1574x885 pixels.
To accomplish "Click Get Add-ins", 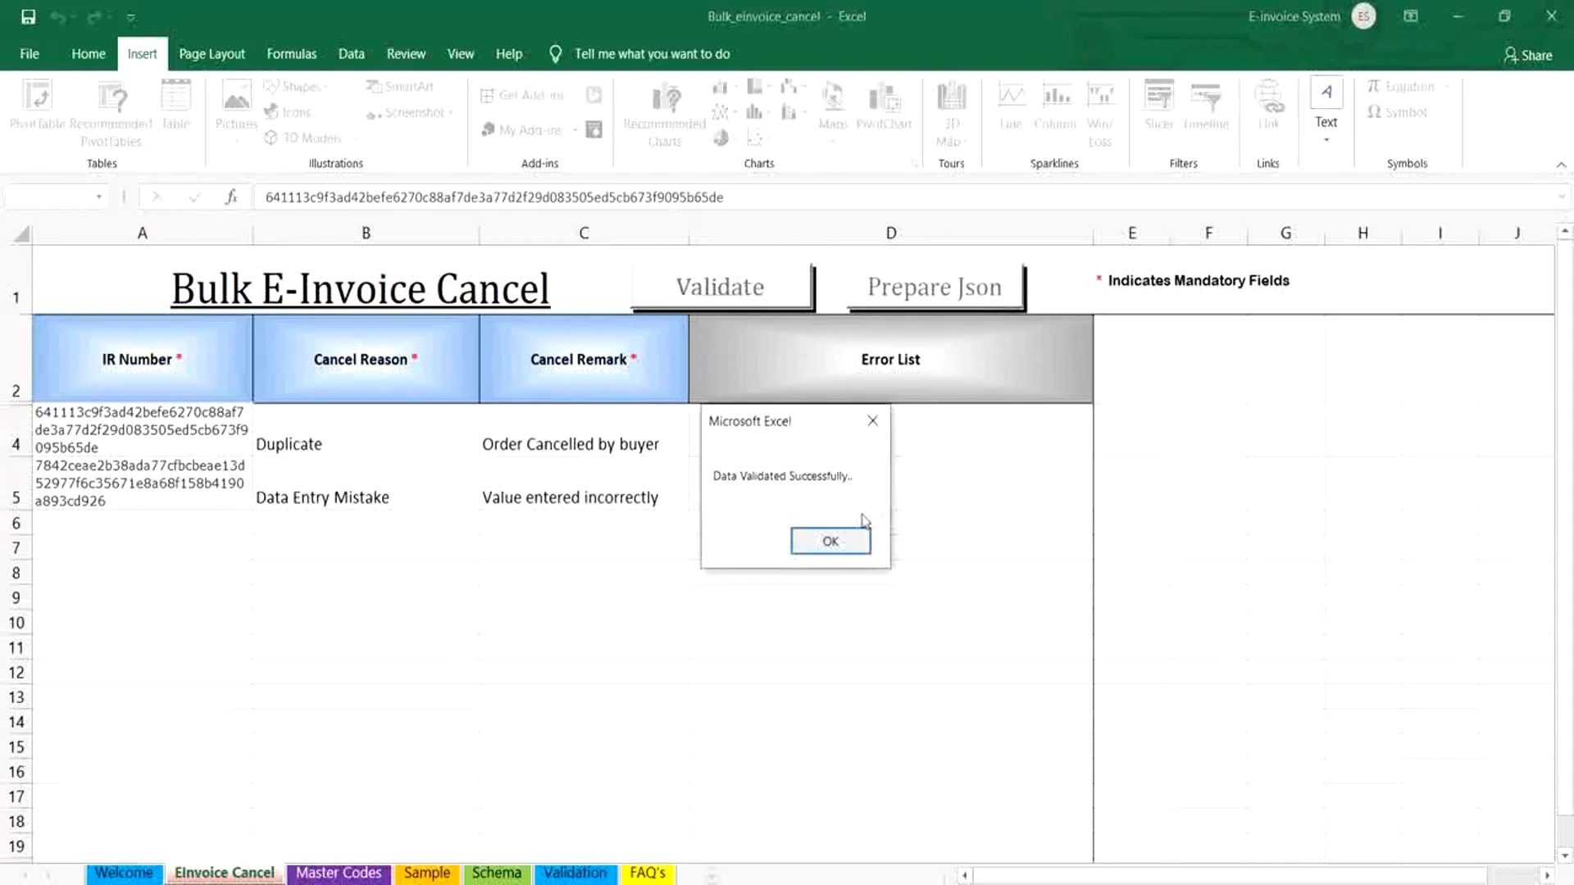I will (522, 95).
